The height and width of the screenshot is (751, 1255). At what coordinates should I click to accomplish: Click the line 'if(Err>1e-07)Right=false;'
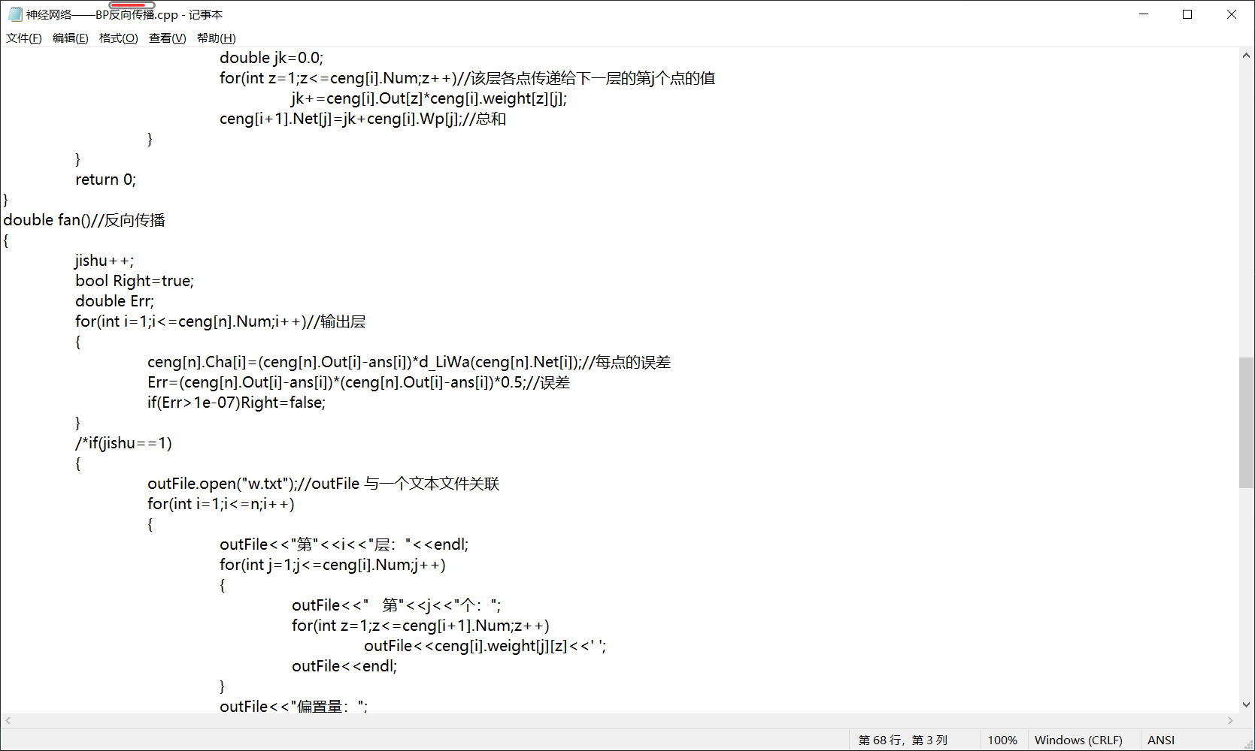(236, 403)
